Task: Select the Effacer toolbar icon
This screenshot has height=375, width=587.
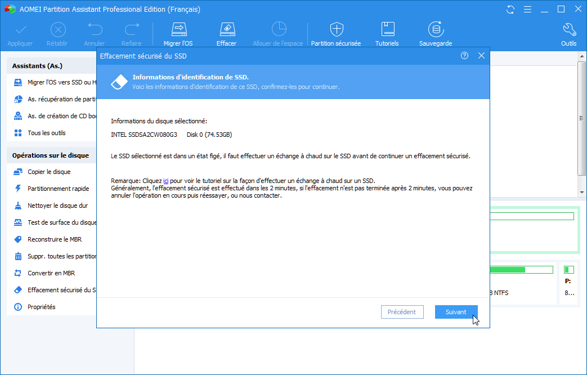Action: click(x=227, y=29)
